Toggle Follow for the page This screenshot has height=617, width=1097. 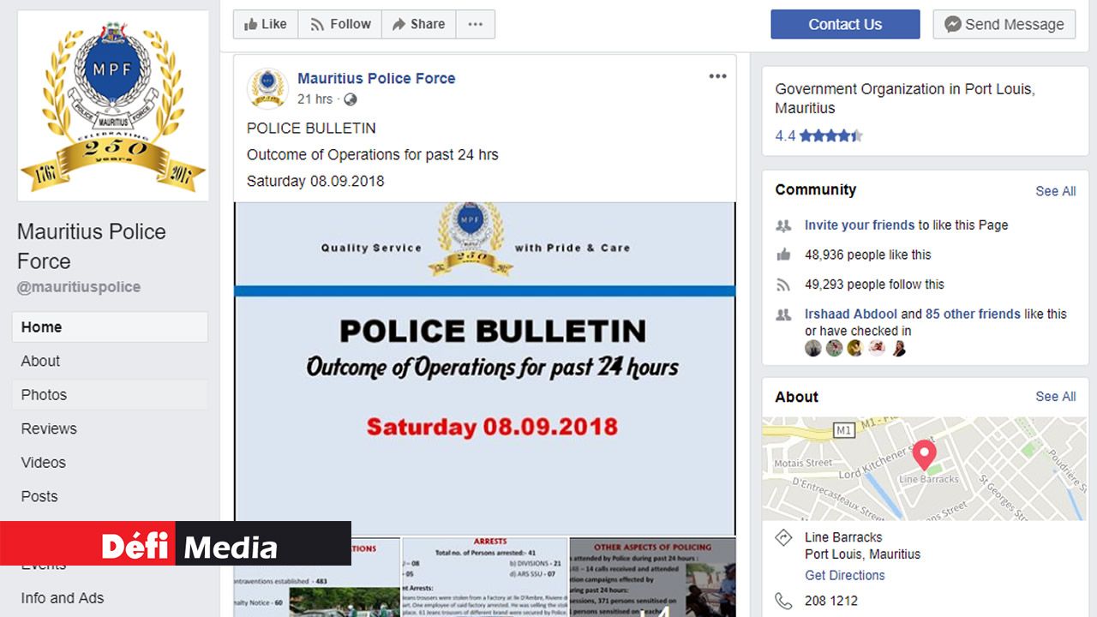click(x=339, y=24)
